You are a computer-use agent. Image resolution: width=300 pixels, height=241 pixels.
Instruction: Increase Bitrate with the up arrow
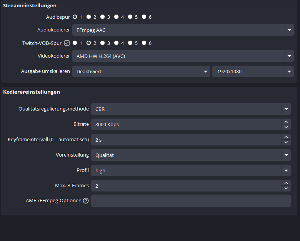(286, 122)
